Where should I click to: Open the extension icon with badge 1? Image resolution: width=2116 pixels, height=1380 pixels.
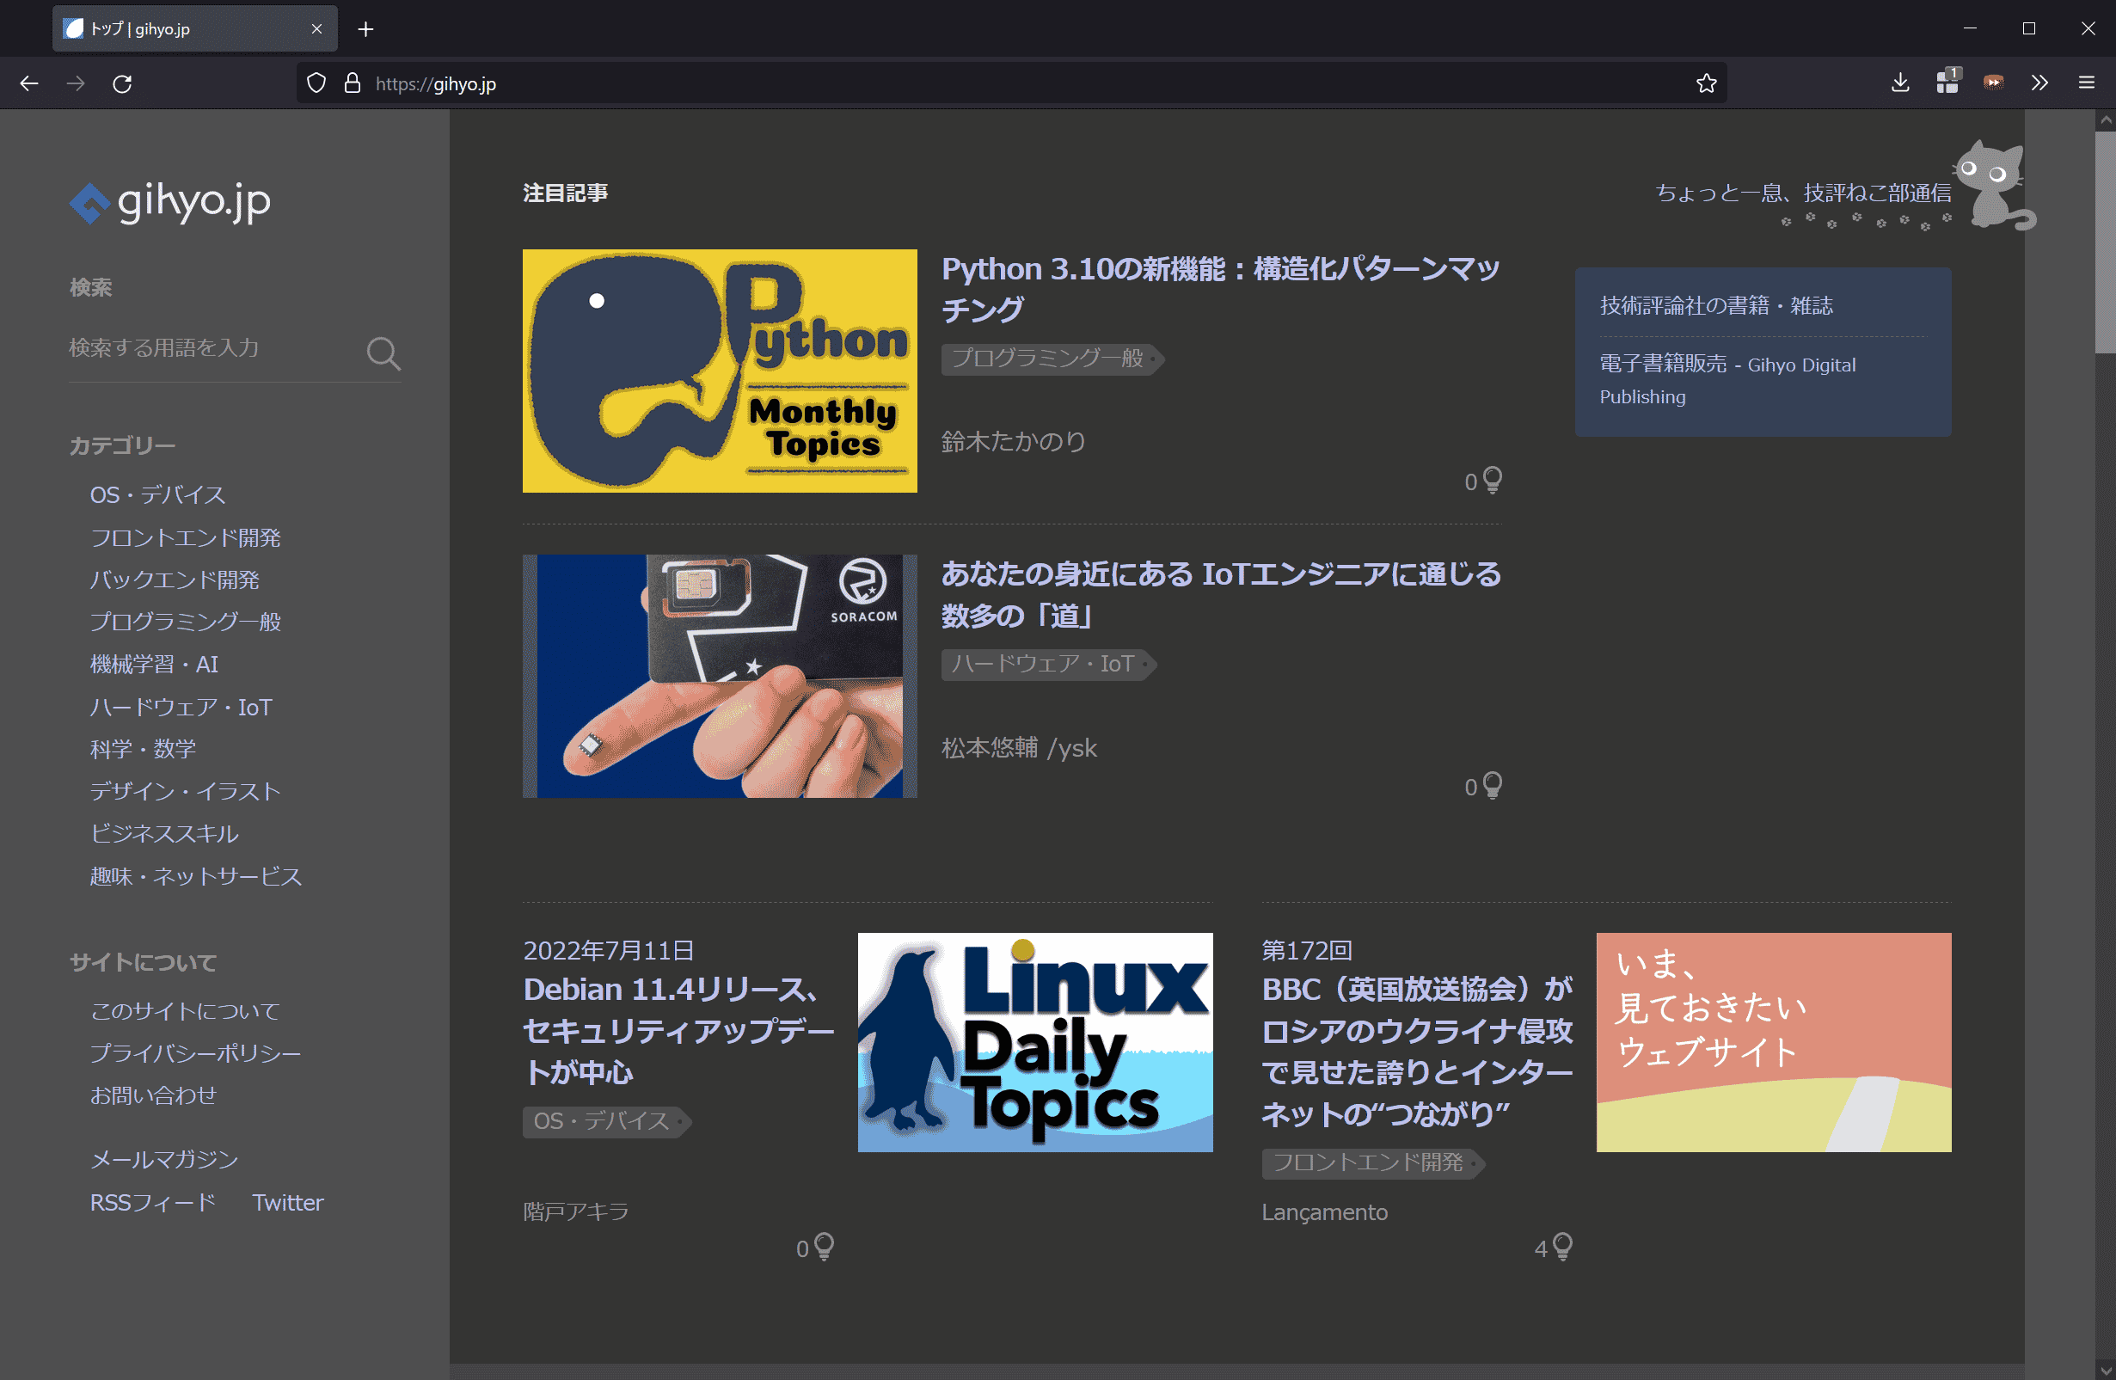click(1947, 82)
